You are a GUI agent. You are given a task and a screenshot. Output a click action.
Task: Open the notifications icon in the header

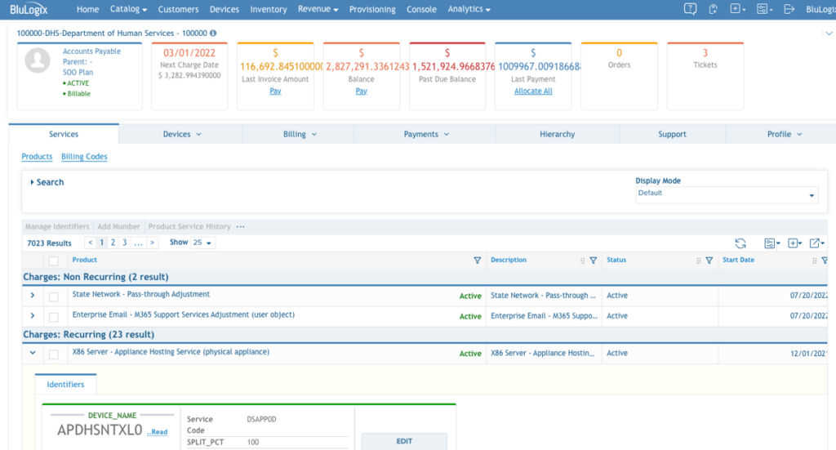(713, 9)
